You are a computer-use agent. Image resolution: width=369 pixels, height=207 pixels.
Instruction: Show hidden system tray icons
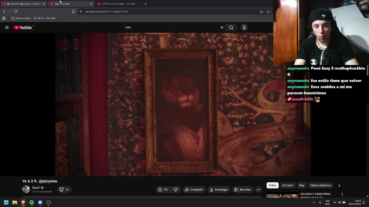(x=314, y=202)
